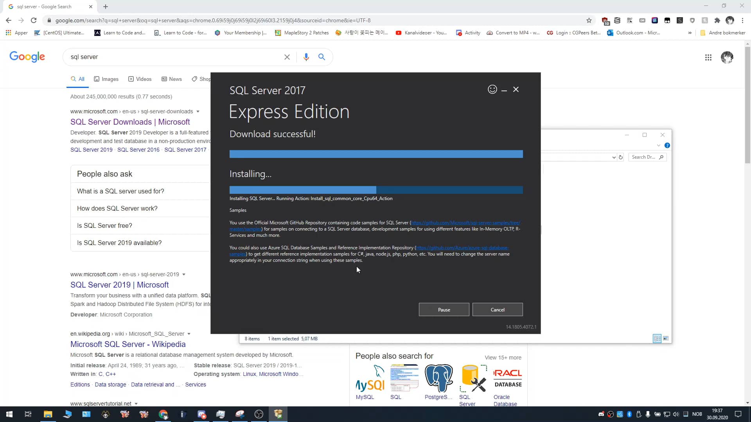Open the Chrome profile avatar icon

coord(728,57)
